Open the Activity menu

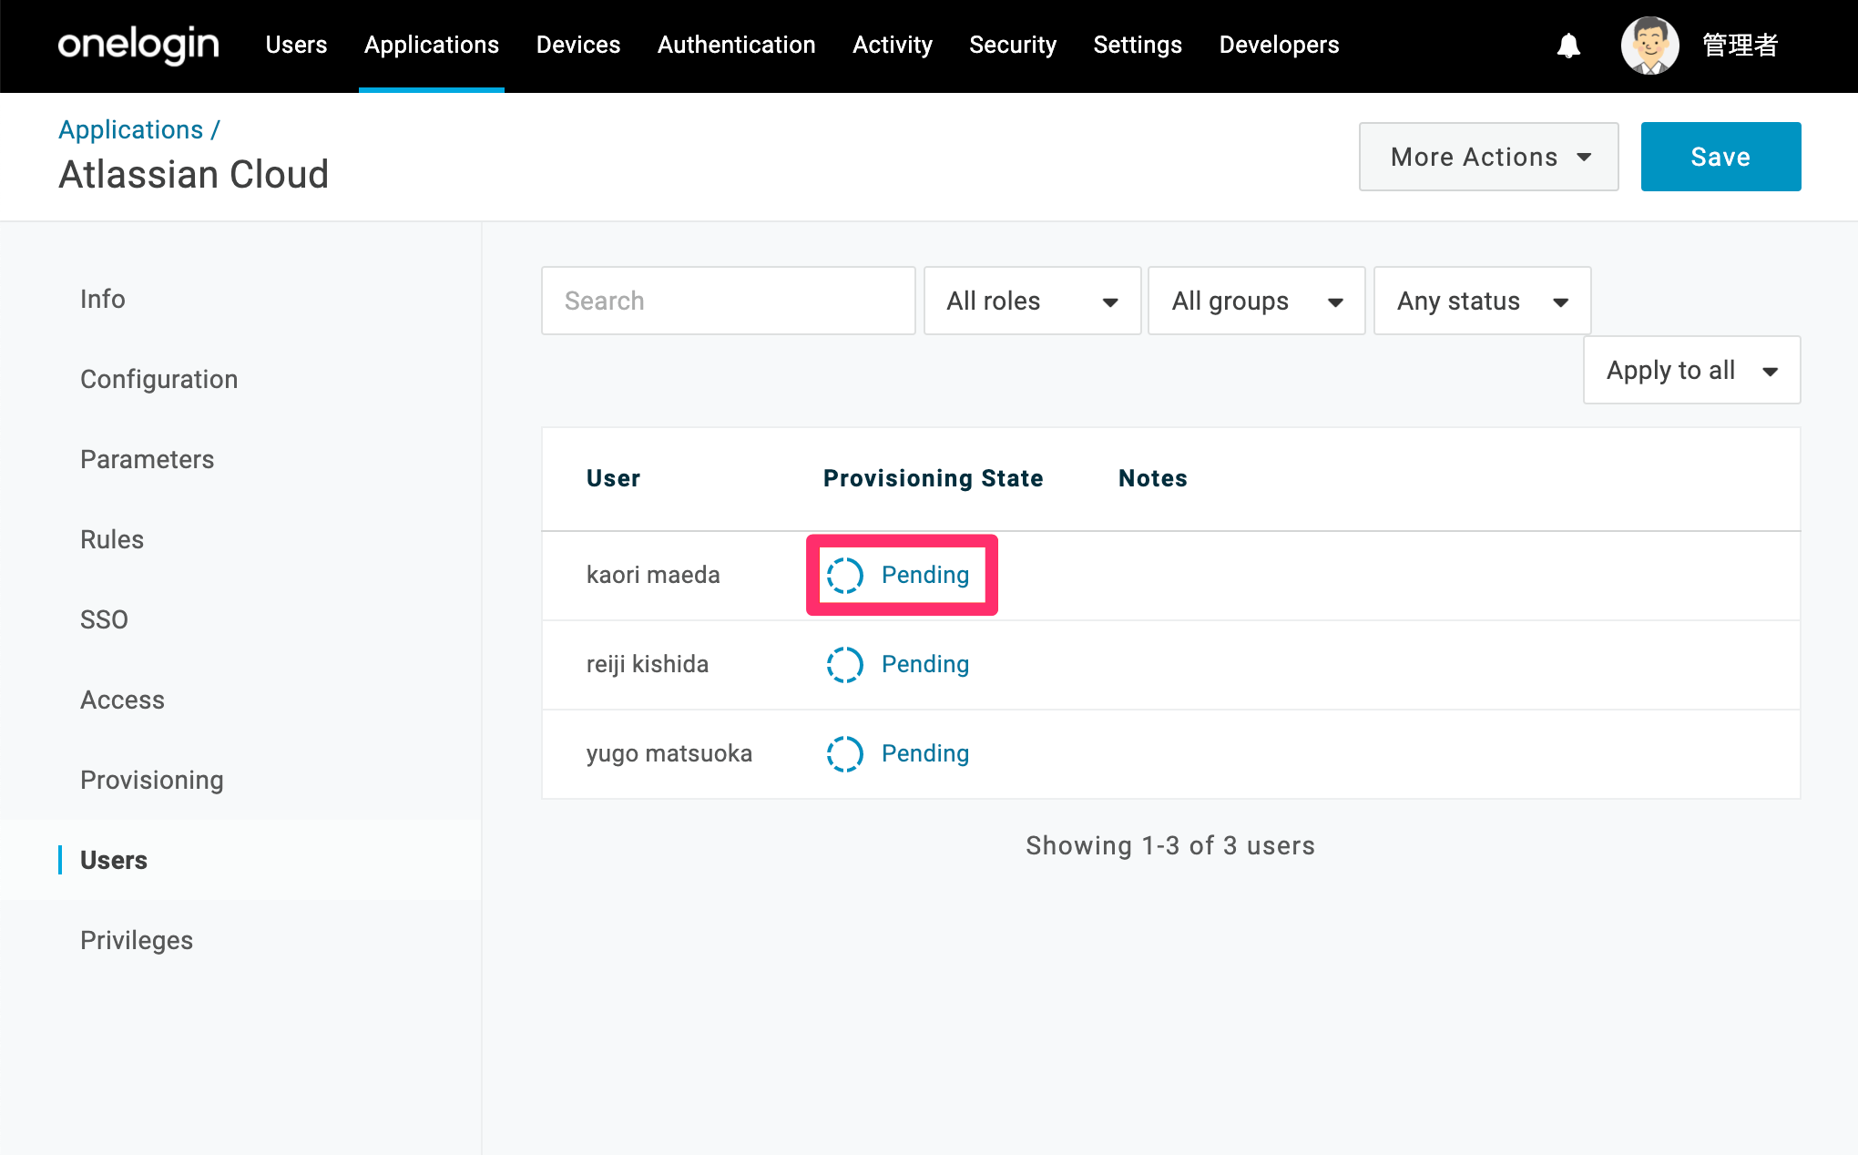point(893,45)
